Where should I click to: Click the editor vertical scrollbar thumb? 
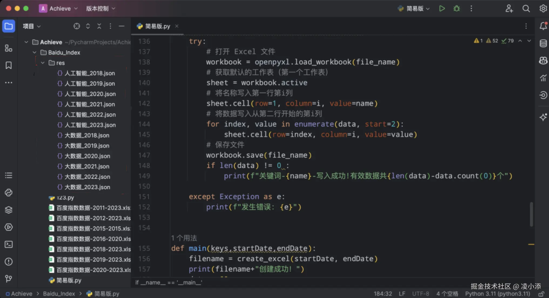click(x=531, y=214)
